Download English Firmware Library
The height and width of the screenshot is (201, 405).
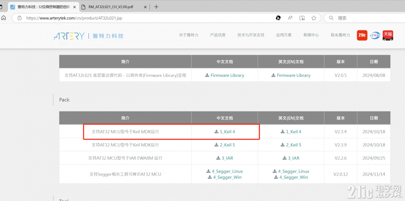pos(291,75)
